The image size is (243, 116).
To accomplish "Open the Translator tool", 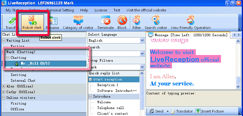I will coord(182,111).
